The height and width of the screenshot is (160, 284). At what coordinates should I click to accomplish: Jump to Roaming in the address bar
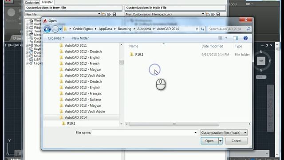(124, 29)
